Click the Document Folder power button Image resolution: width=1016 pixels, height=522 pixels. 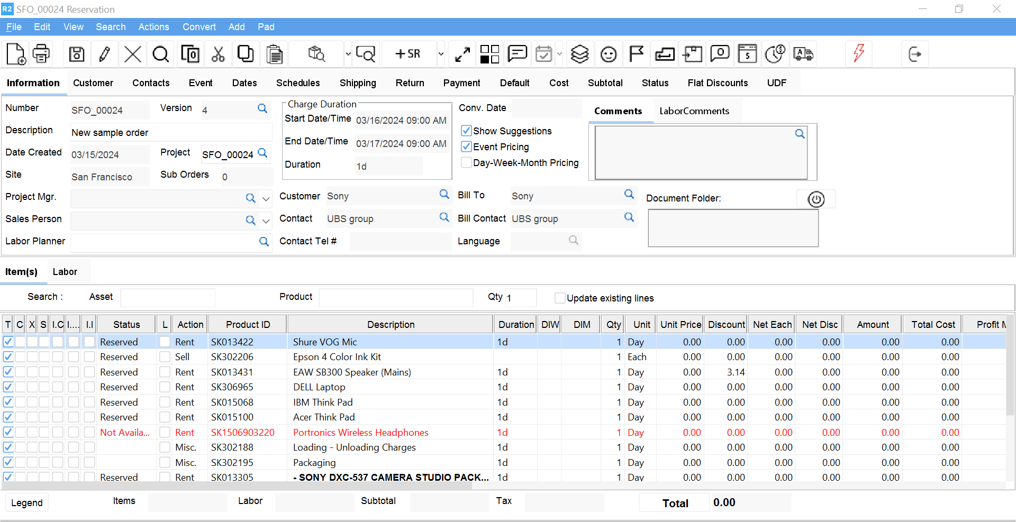(x=816, y=199)
